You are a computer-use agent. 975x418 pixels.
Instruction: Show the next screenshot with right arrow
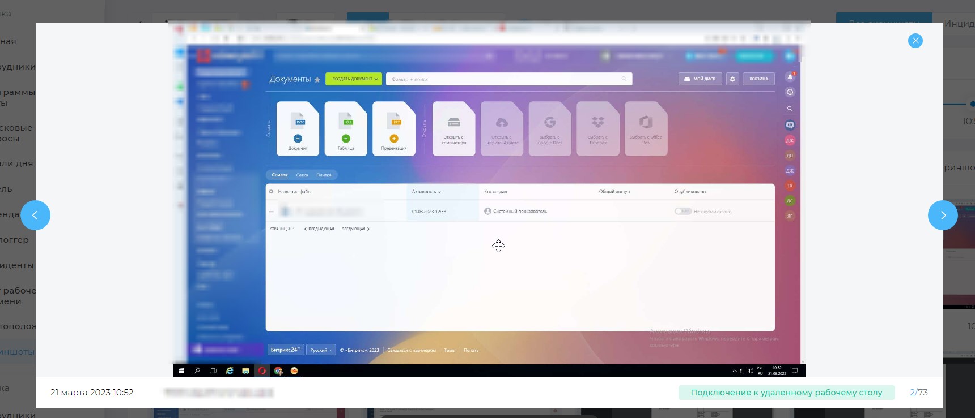coord(943,216)
